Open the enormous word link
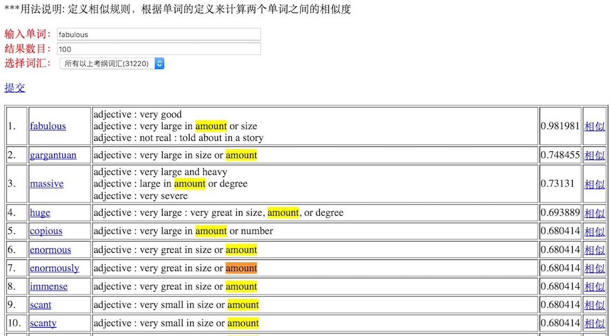Screen dimensions: 610x336 coord(50,250)
